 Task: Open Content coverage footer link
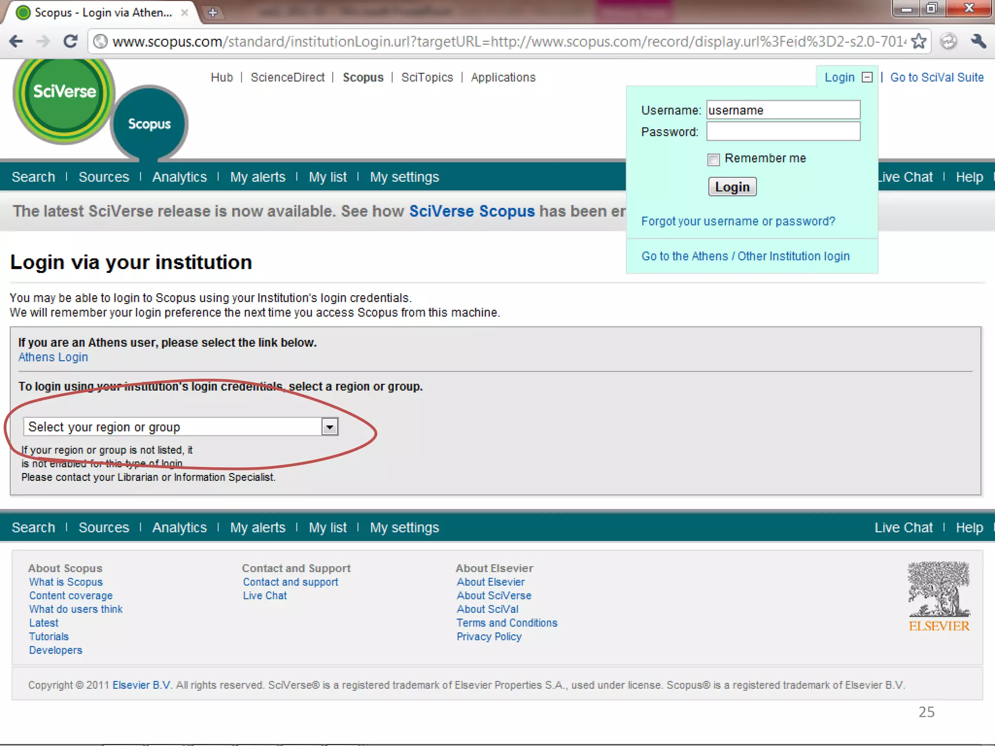point(70,595)
